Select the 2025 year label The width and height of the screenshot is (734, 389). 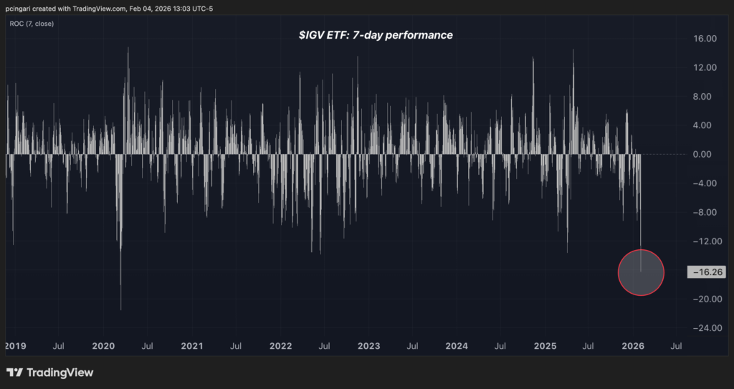[x=545, y=346]
